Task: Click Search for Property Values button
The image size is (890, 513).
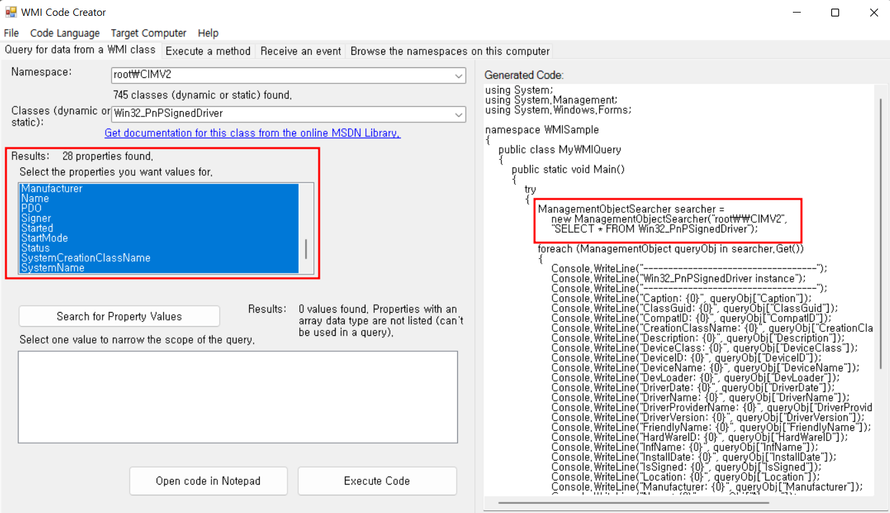Action: coord(119,317)
